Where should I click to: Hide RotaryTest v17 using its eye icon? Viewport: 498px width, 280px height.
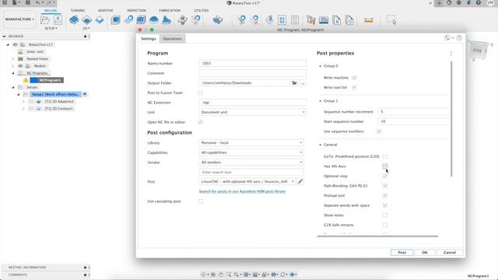point(15,44)
